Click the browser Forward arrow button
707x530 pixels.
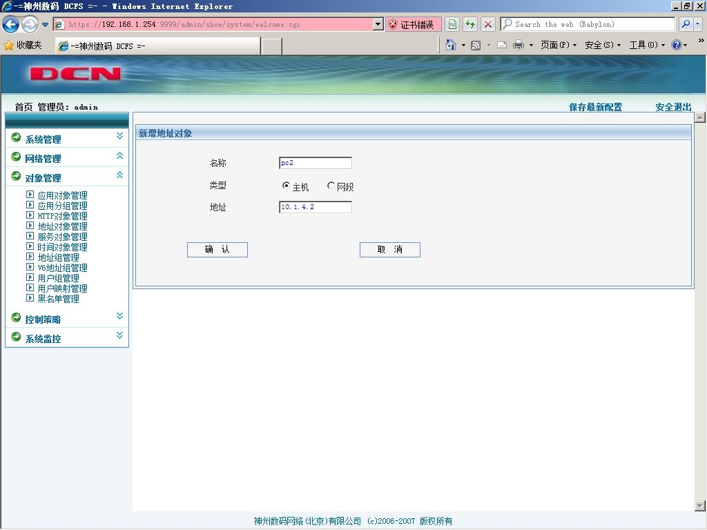[30, 24]
